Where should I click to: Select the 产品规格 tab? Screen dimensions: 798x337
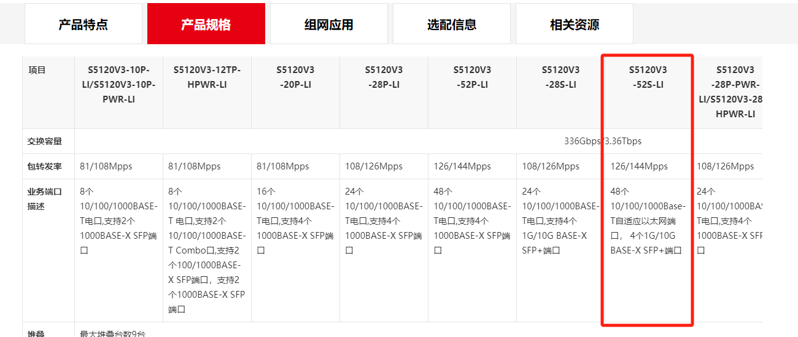(206, 24)
